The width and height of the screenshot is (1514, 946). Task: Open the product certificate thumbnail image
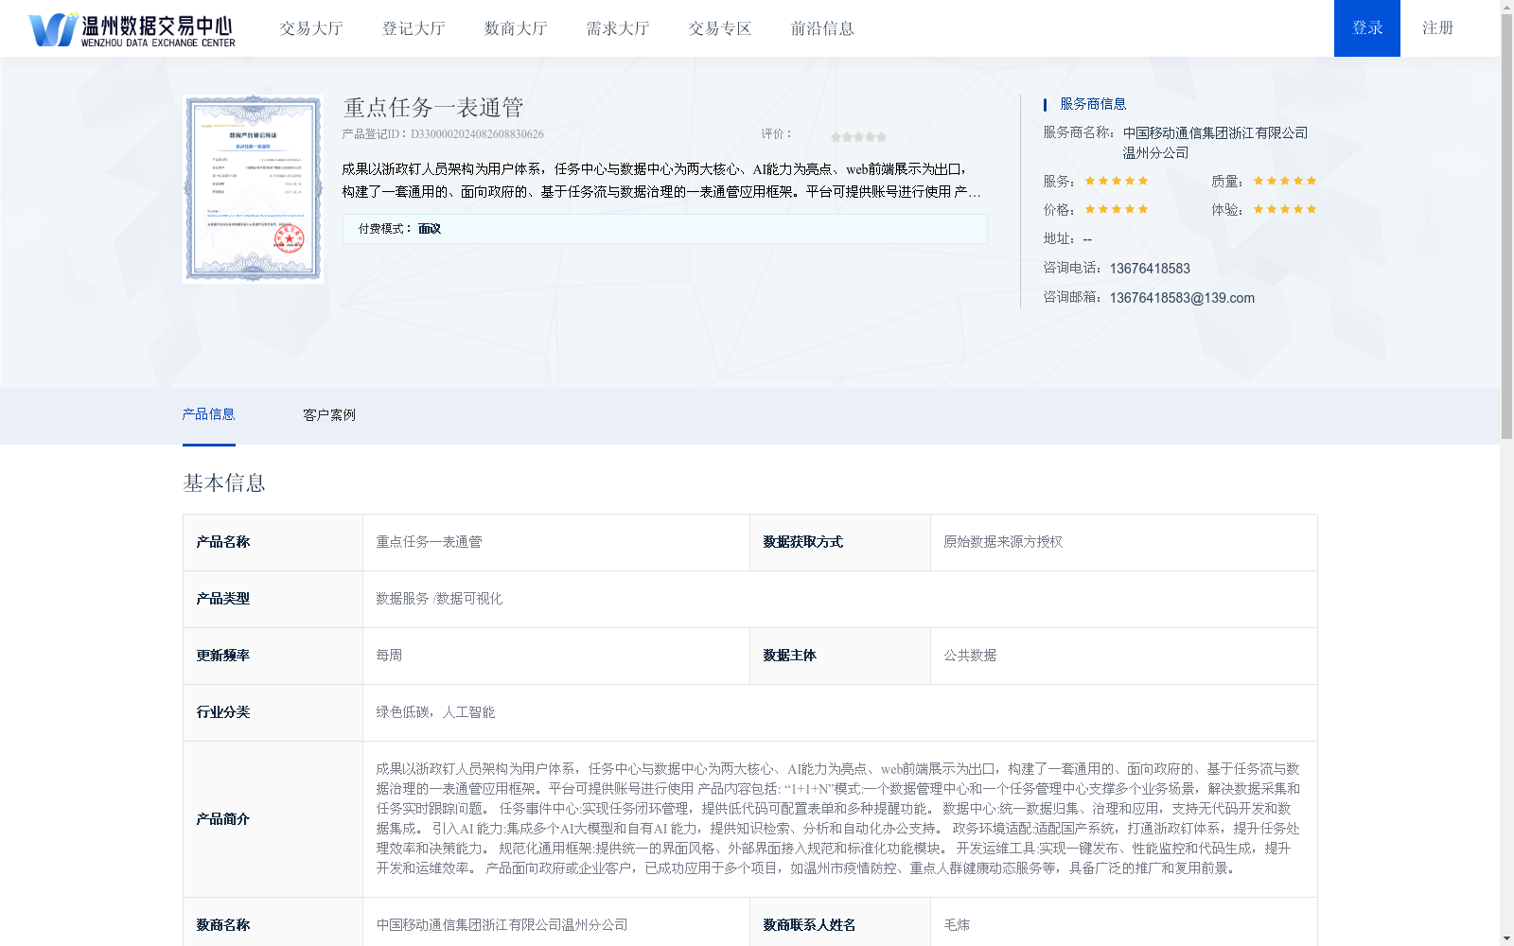pyautogui.click(x=253, y=188)
